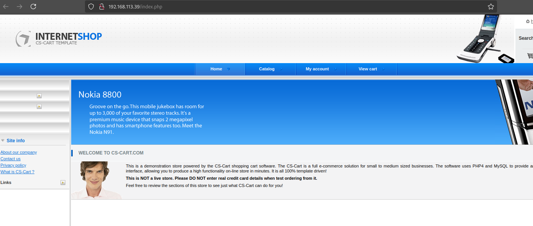This screenshot has height=226, width=533.
Task: Click the small house icon at page top
Action: (528, 21)
